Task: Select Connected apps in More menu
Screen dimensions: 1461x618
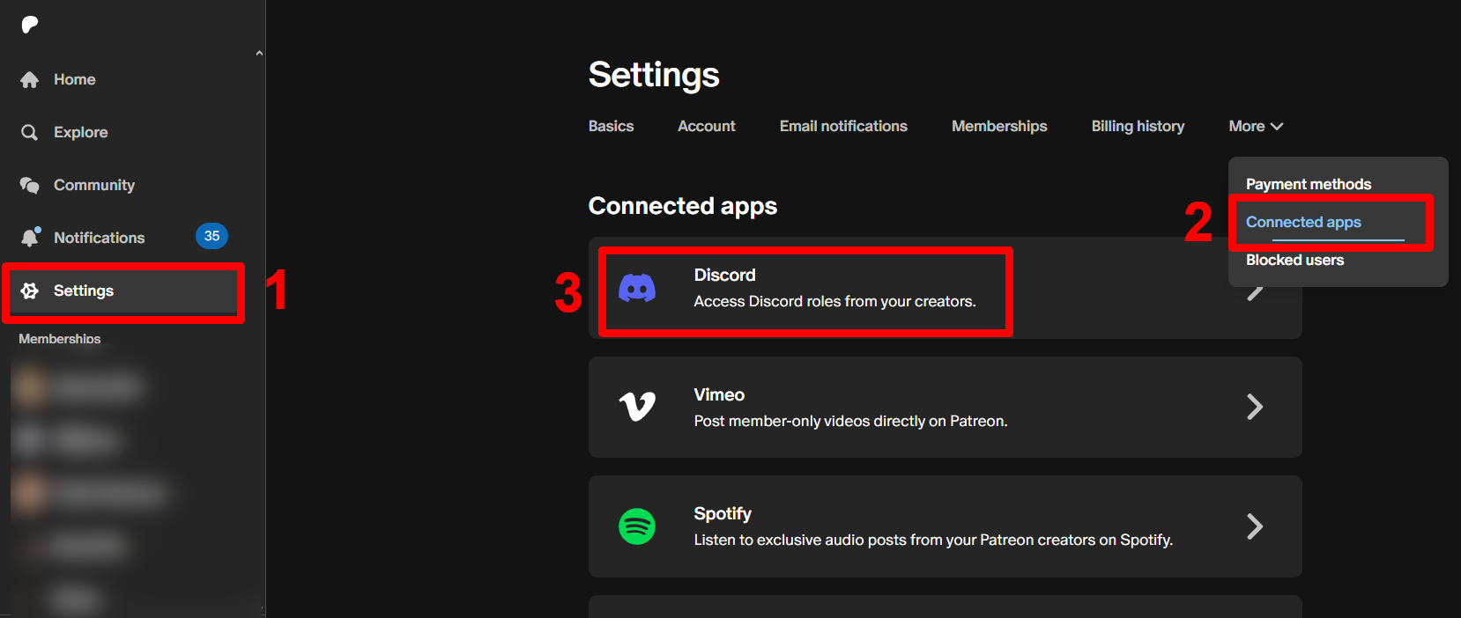Action: click(x=1303, y=222)
